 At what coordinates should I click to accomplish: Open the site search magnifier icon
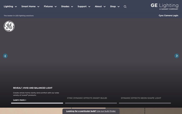(x=125, y=7)
